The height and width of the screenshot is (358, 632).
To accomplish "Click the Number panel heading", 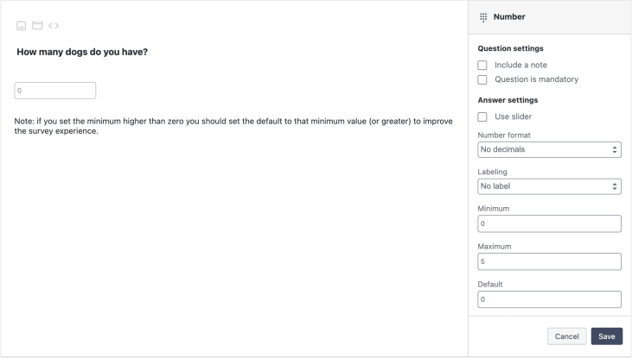I will [510, 16].
